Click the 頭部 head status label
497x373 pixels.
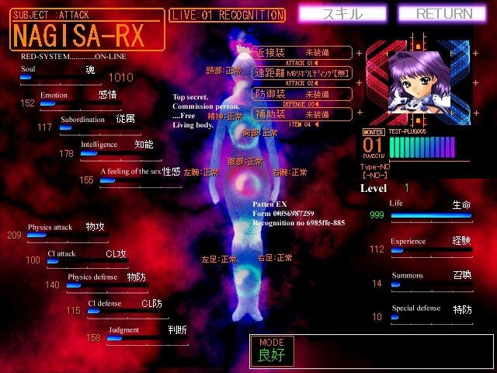224,70
